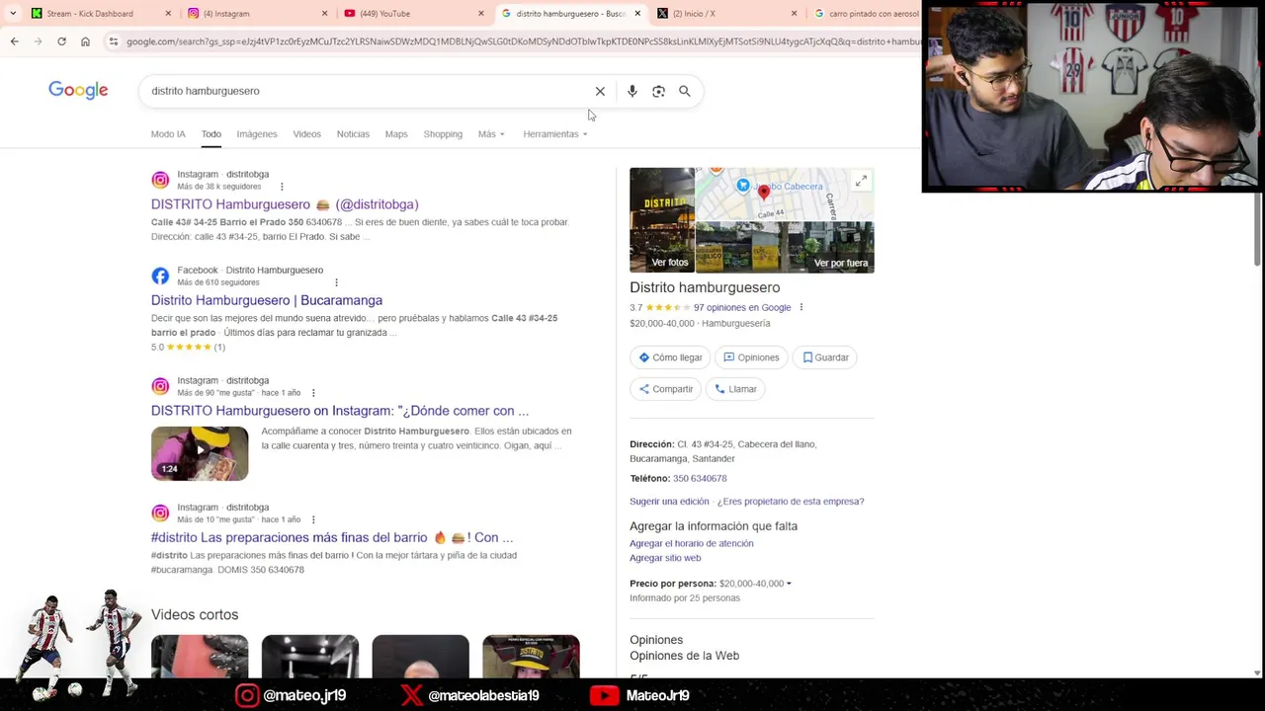Close the distrito hamburguesero browser tab

tap(637, 14)
